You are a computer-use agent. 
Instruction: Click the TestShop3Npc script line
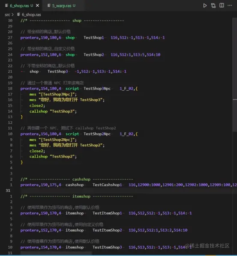[79, 89]
